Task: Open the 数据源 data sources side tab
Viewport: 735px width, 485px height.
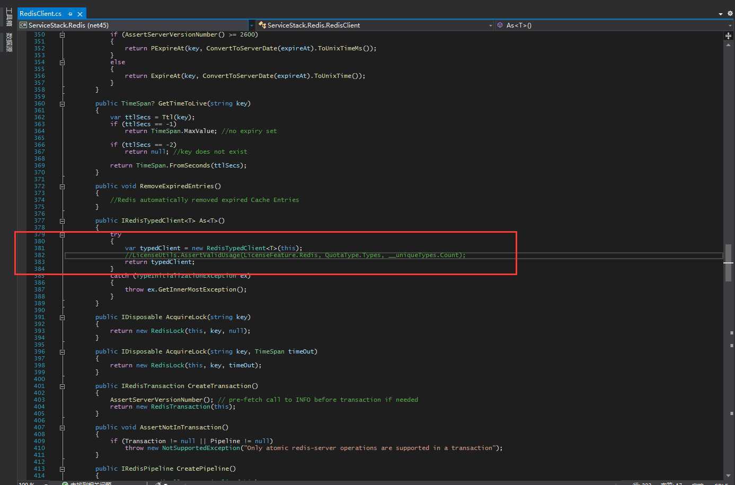Action: tap(8, 42)
